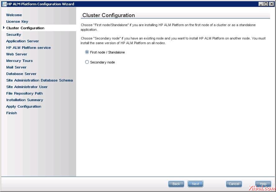
Task: Open Site Administration Database Schema step
Action: [x=39, y=80]
